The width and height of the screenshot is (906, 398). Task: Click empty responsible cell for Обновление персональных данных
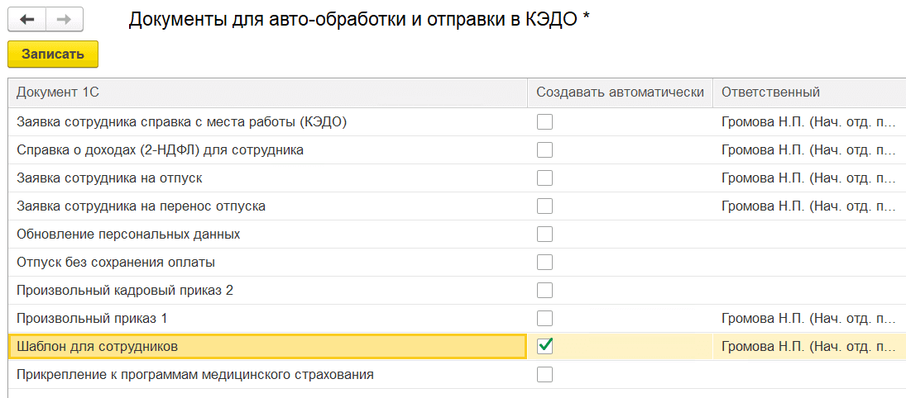click(809, 235)
